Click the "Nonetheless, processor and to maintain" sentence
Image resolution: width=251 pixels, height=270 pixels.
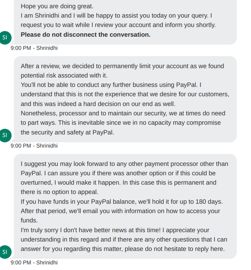(123, 113)
